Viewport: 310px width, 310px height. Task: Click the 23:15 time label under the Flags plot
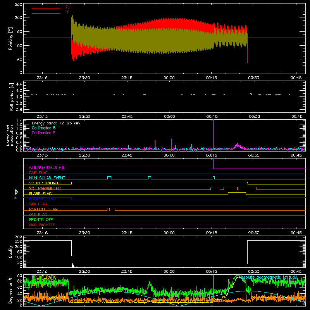(x=42, y=233)
